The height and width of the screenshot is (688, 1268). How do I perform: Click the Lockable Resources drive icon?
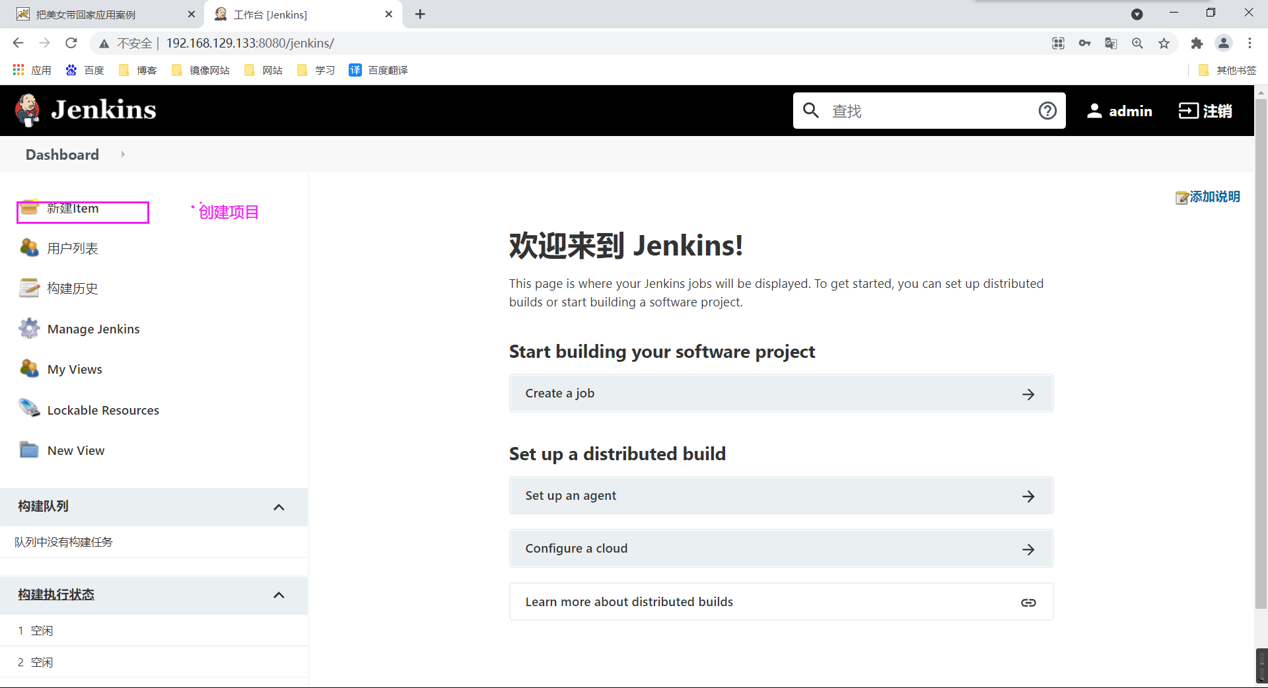(x=29, y=409)
